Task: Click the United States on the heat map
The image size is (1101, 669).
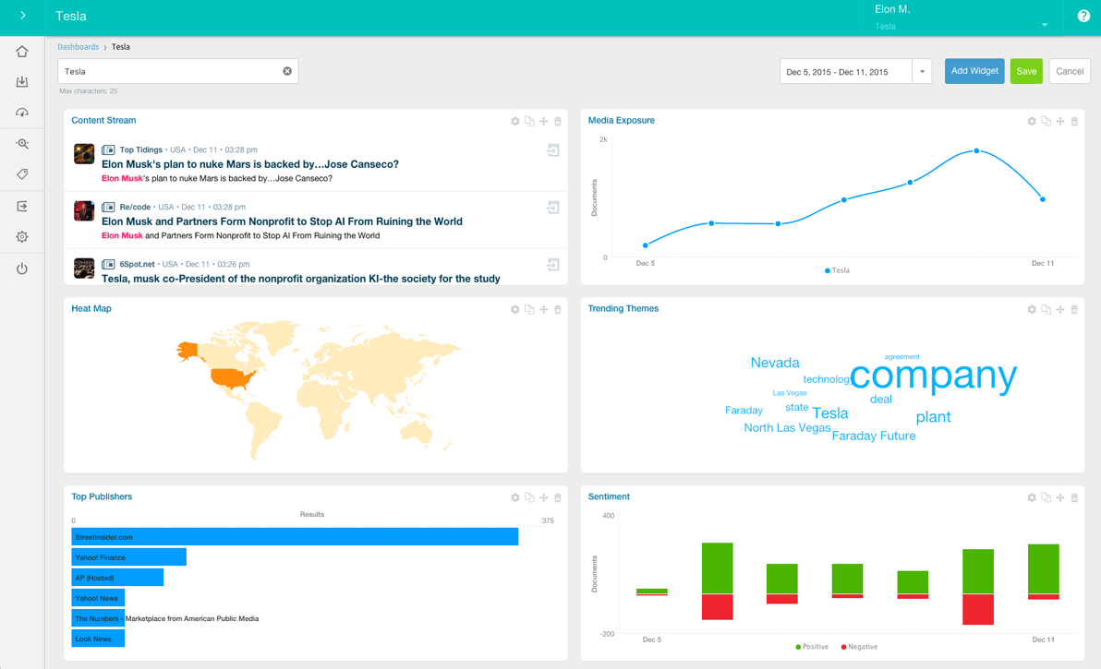Action: pos(232,378)
